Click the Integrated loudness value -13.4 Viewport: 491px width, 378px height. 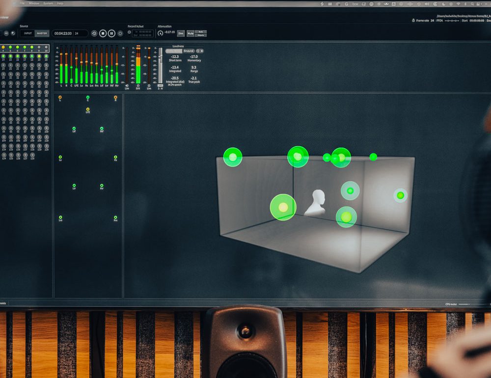175,67
